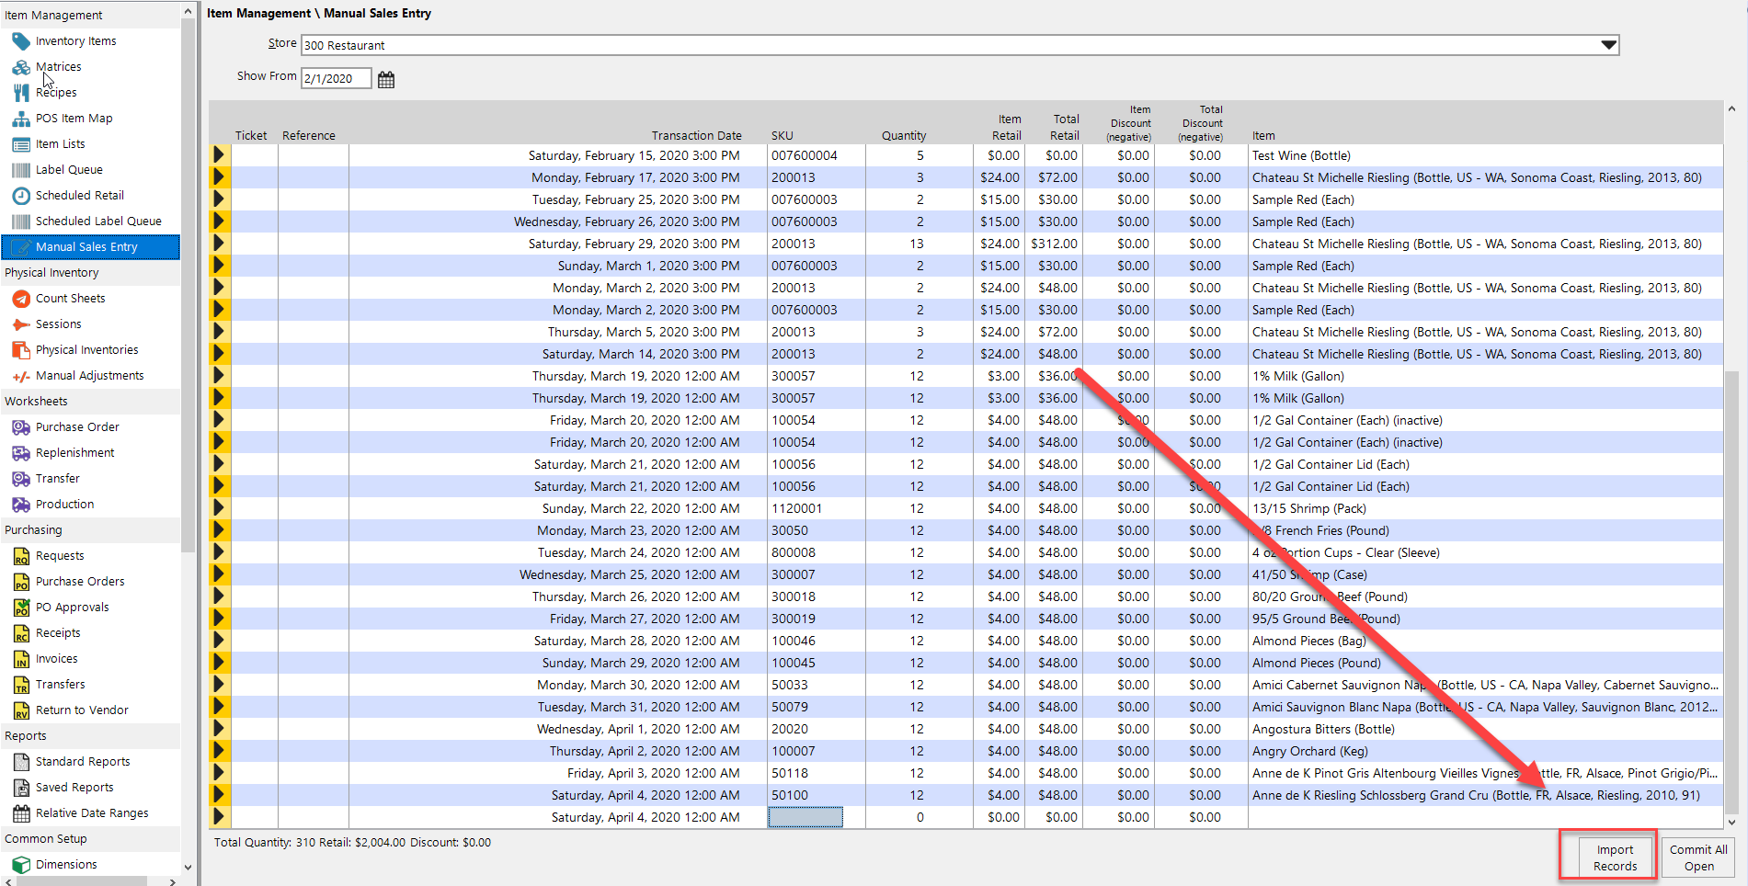Click the empty SKU cell in last row
The image size is (1748, 886).
point(805,817)
